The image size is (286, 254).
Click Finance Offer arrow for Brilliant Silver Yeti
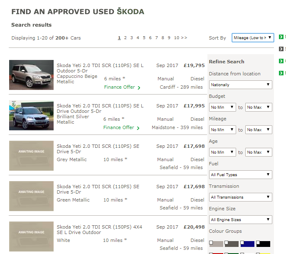pos(138,128)
